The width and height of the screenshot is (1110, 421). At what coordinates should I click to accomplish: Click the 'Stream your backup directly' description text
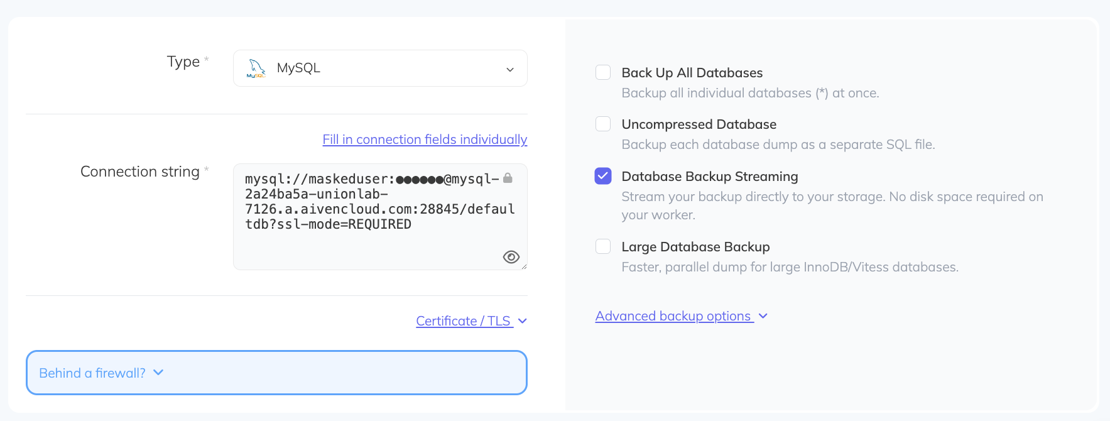click(832, 205)
